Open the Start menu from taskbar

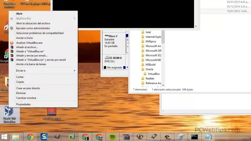(4, 137)
